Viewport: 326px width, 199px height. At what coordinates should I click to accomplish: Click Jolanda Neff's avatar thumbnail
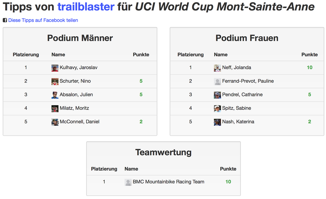pos(217,68)
